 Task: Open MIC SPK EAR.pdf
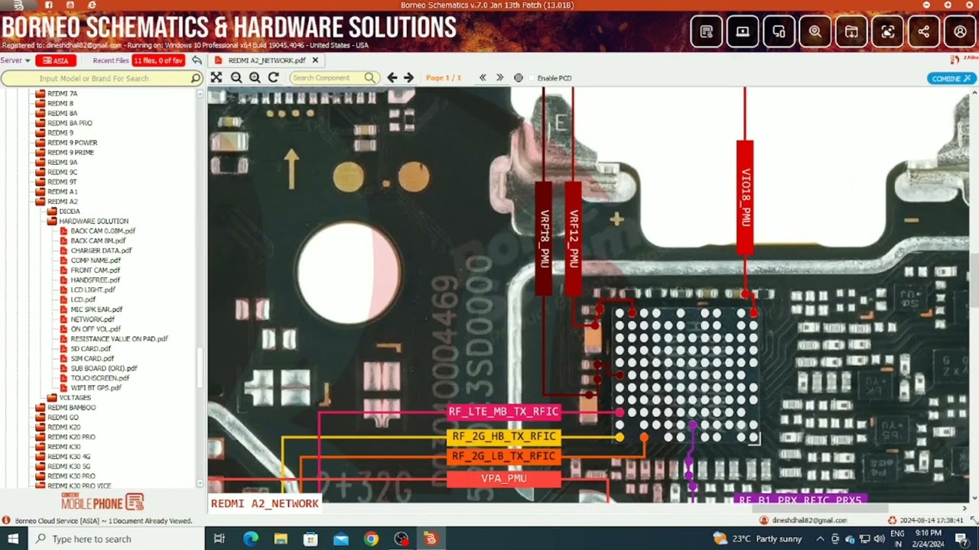point(96,309)
